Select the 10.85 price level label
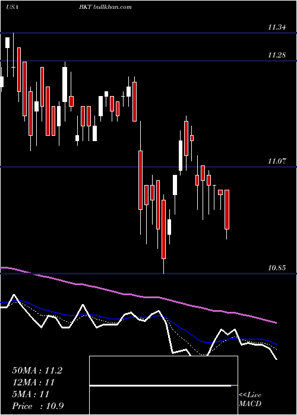Image resolution: width=297 pixels, height=415 pixels. [x=277, y=268]
